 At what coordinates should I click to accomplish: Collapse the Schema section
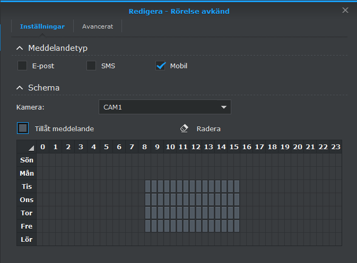pyautogui.click(x=20, y=88)
